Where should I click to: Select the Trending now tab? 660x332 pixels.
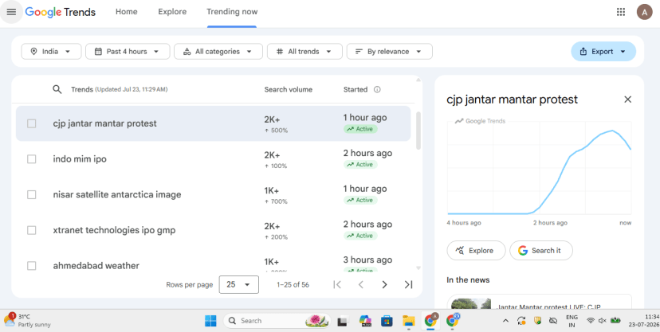point(232,12)
